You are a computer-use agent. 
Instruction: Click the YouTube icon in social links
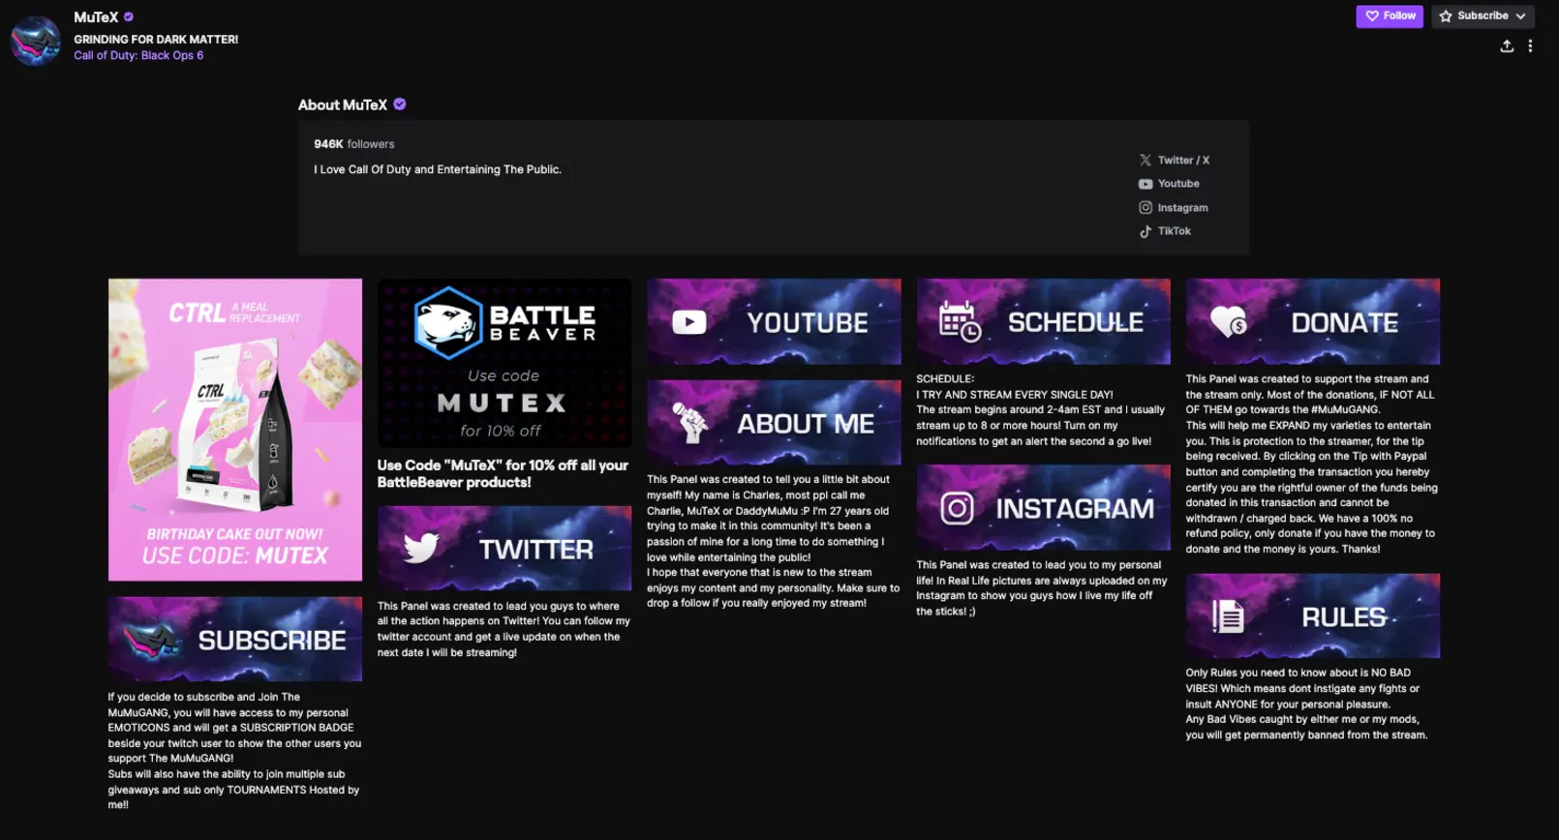click(1146, 184)
